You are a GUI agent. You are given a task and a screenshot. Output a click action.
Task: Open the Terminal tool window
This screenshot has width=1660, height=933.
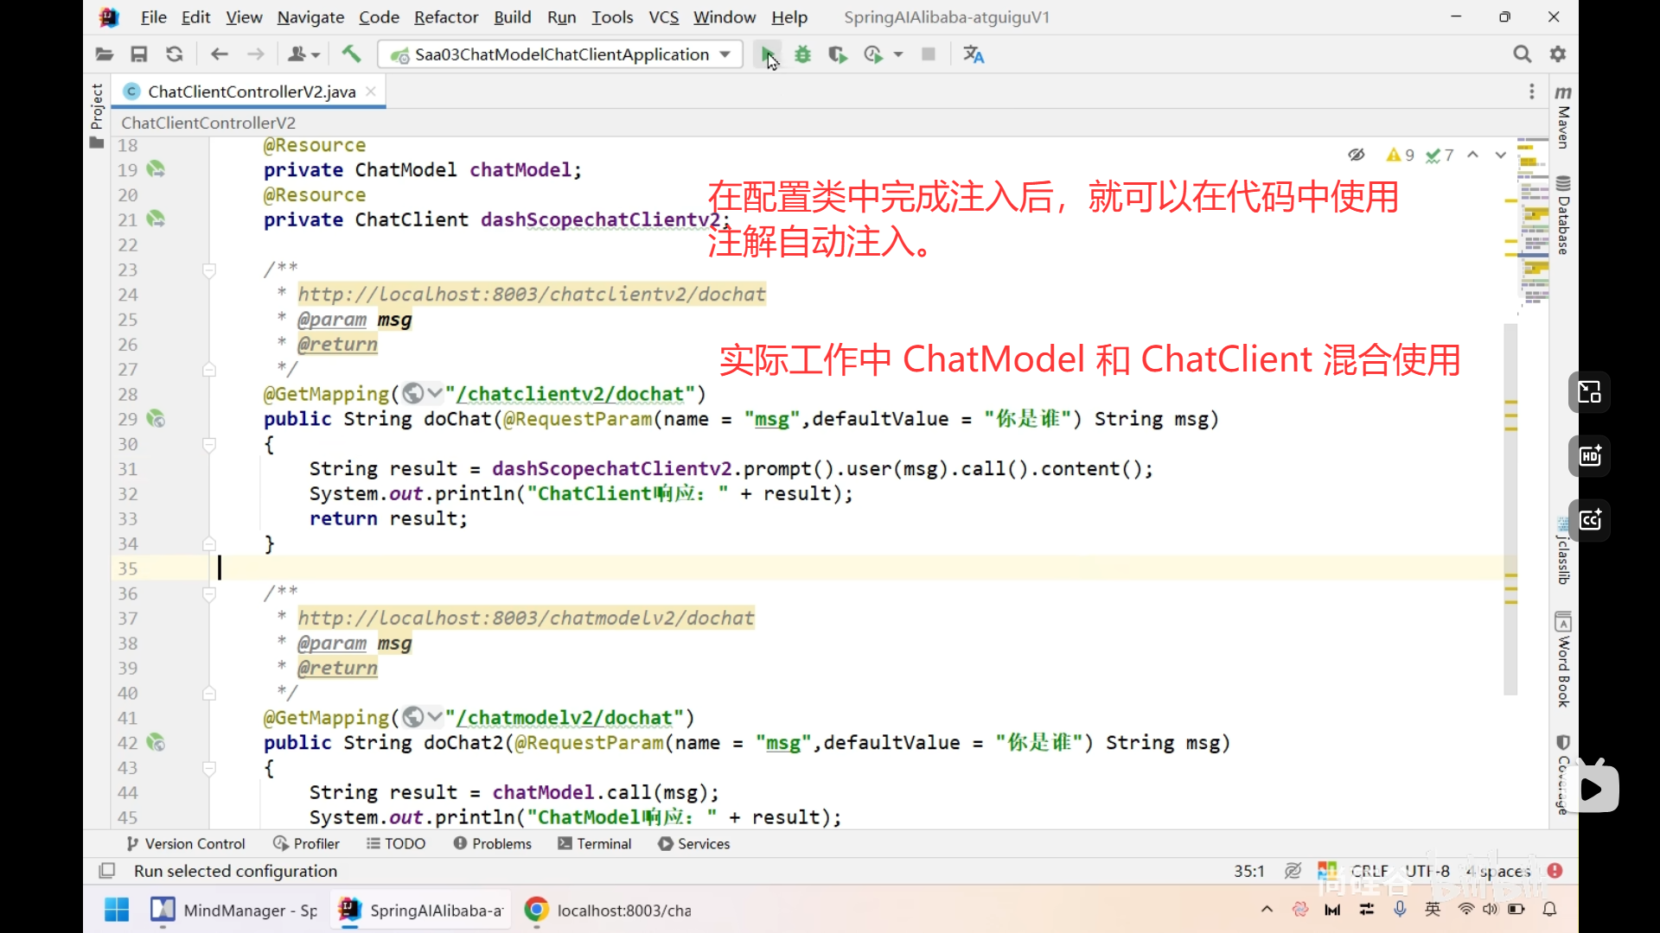point(595,844)
